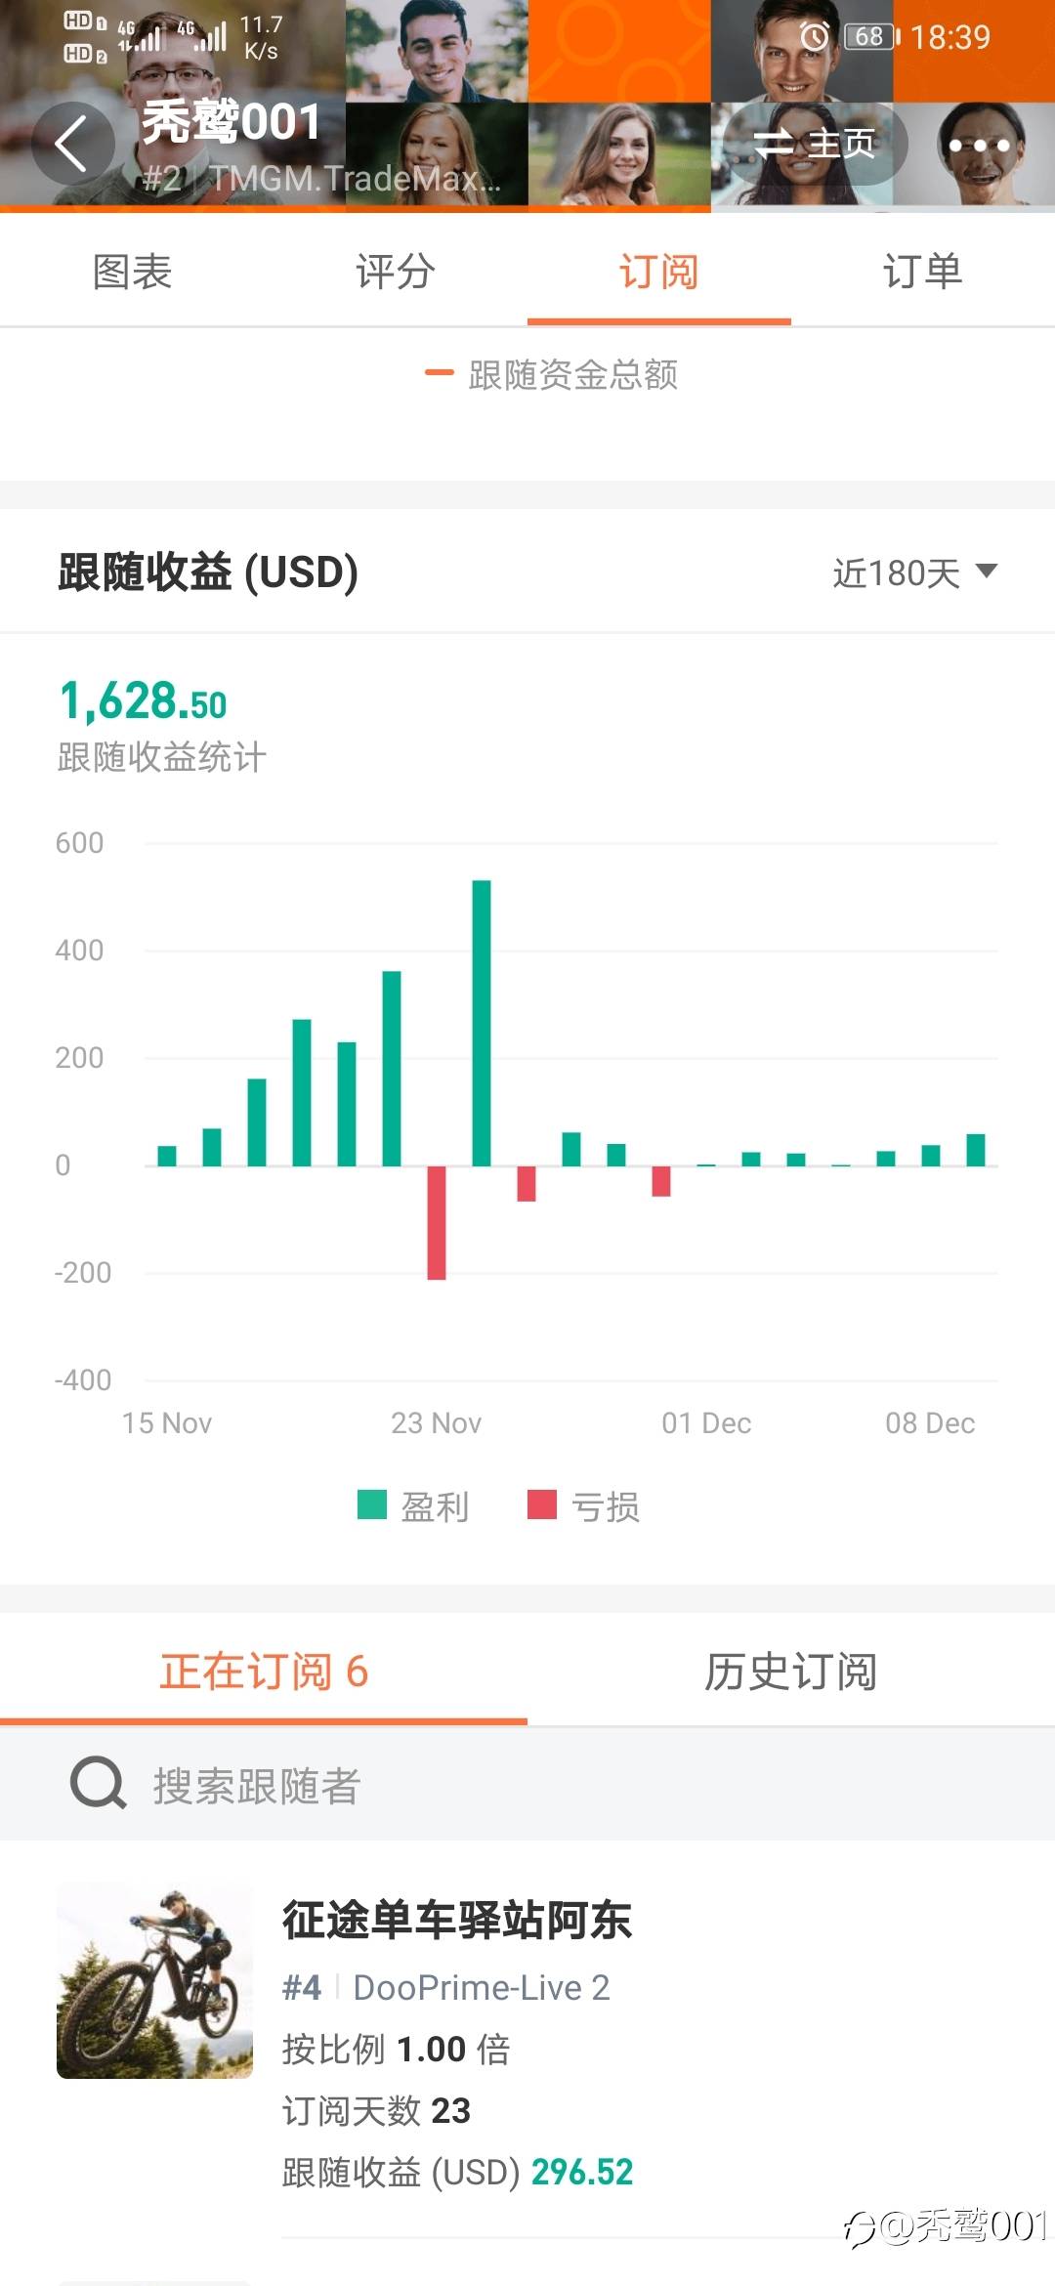The height and width of the screenshot is (2286, 1055).
Task: Switch to the 图表 tab
Action: click(132, 272)
